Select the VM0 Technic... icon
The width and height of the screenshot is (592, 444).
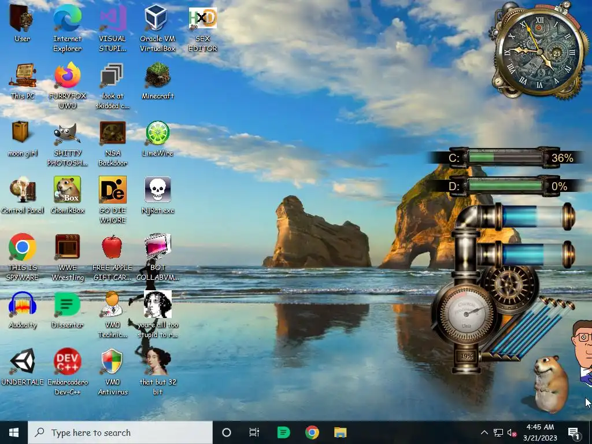pyautogui.click(x=113, y=315)
